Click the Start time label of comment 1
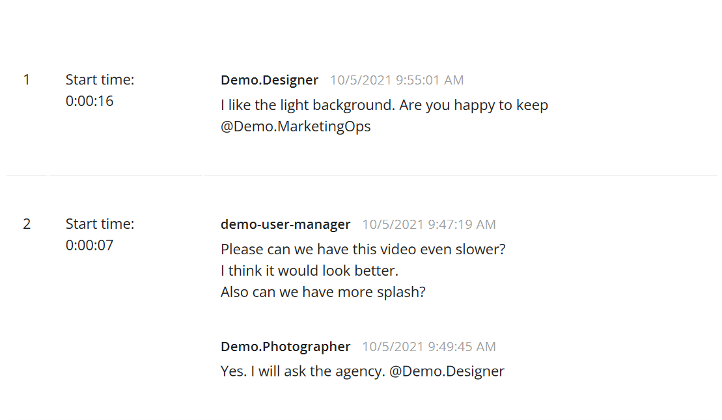 pyautogui.click(x=100, y=80)
